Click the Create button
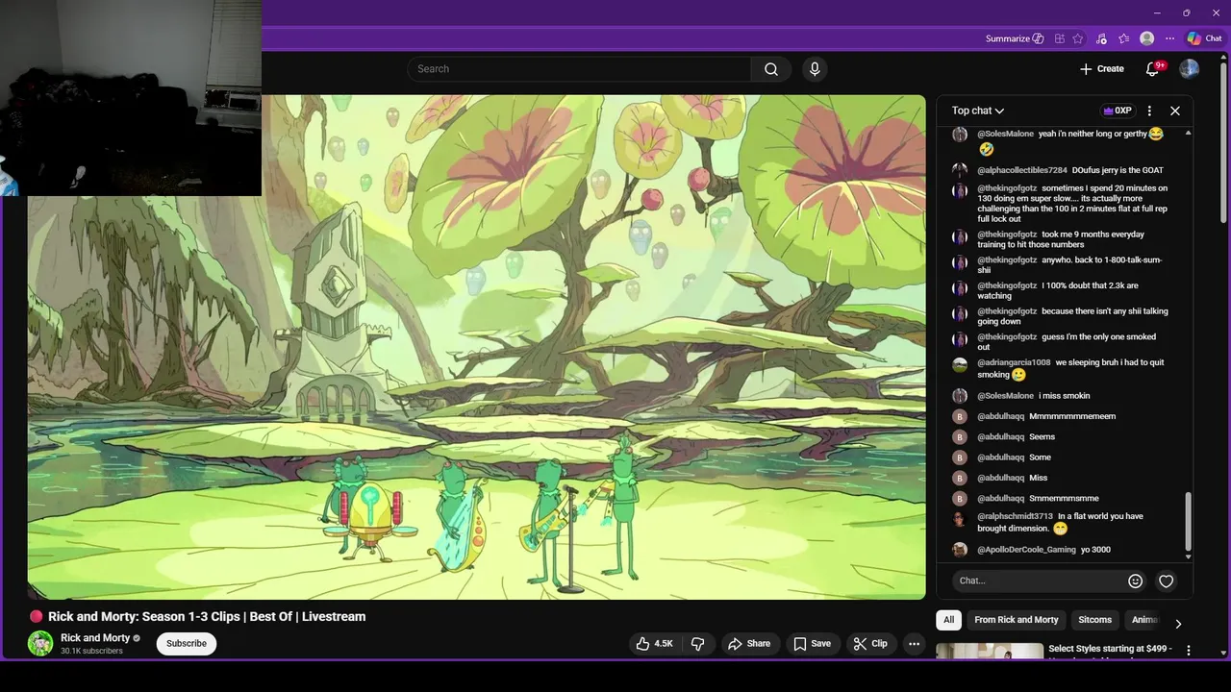This screenshot has width=1231, height=692. pyautogui.click(x=1101, y=69)
